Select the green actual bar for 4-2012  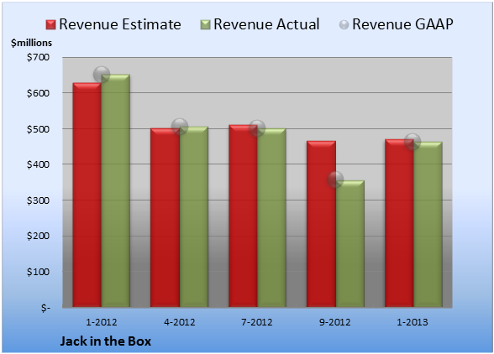tap(194, 216)
